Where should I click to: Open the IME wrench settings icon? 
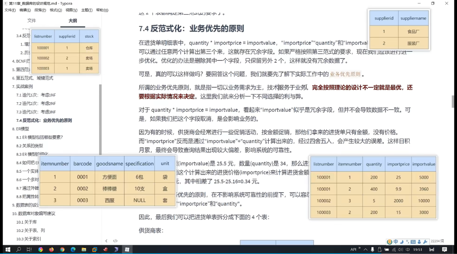(x=425, y=242)
